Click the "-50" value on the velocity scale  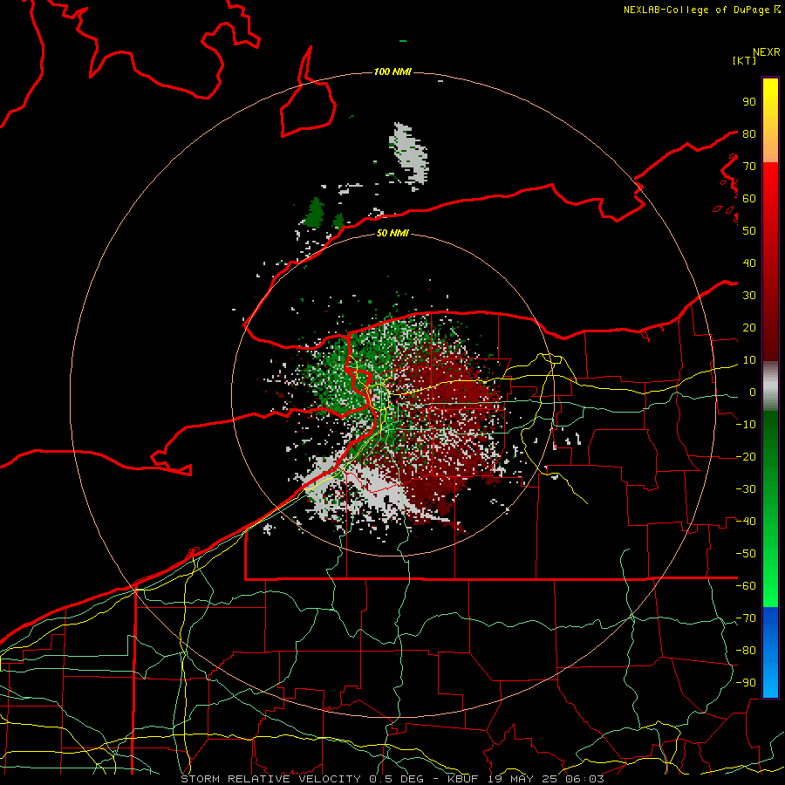coord(746,553)
